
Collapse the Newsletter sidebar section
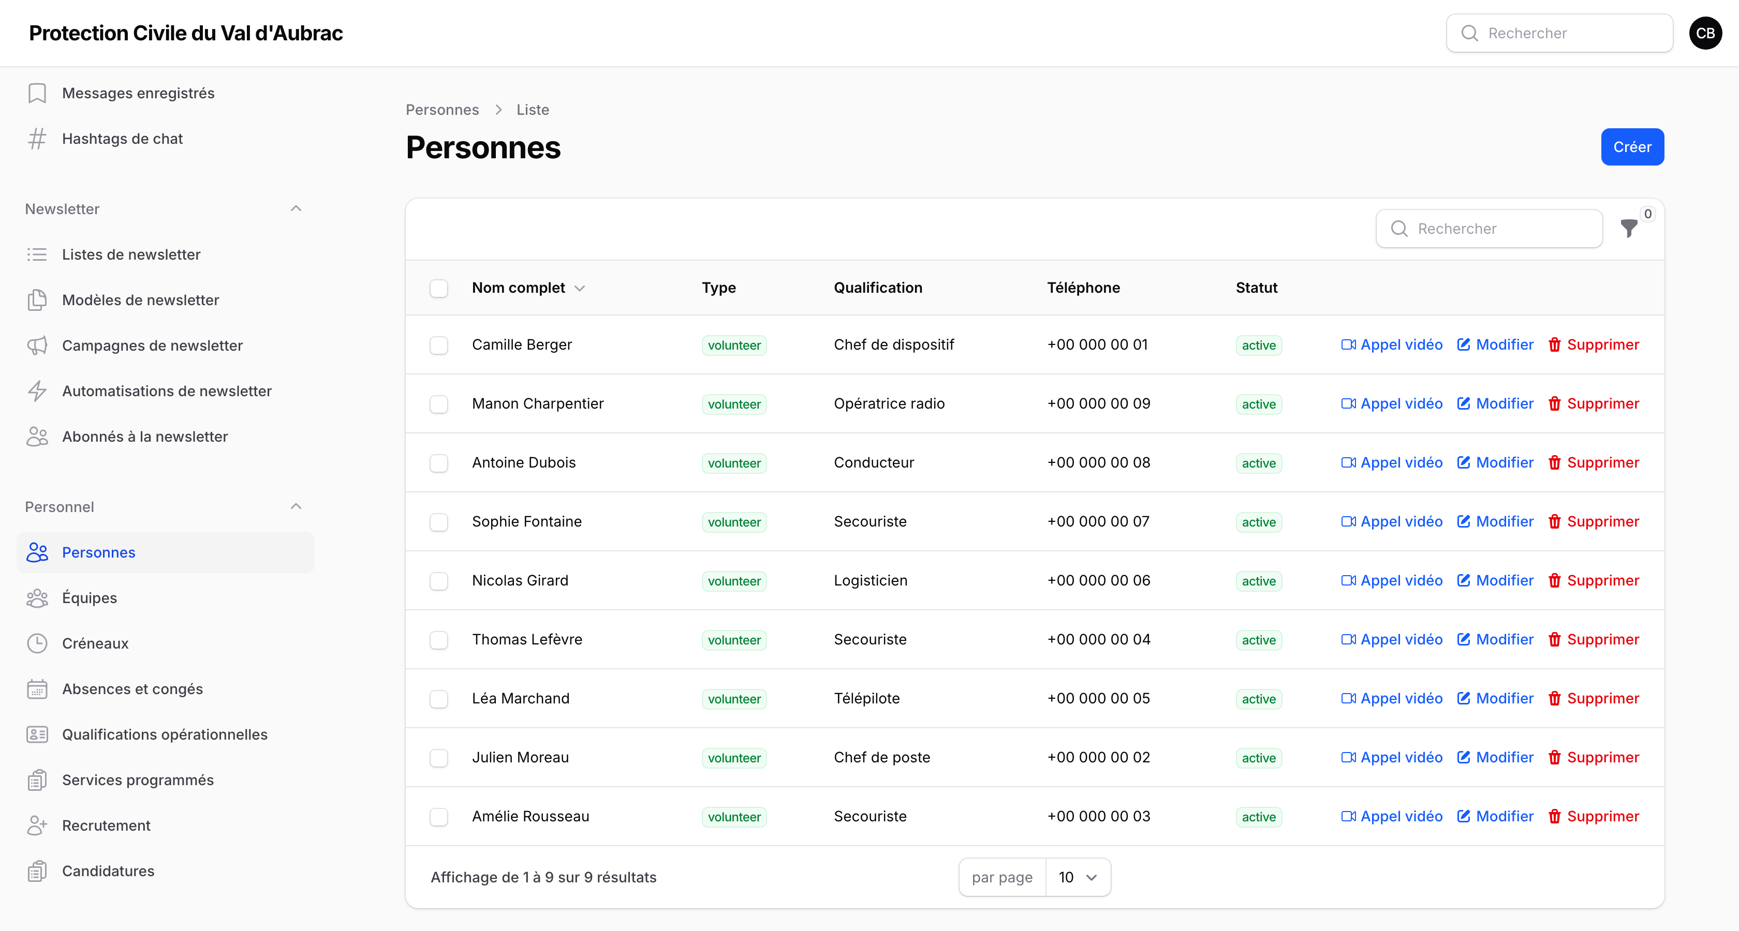pos(296,208)
